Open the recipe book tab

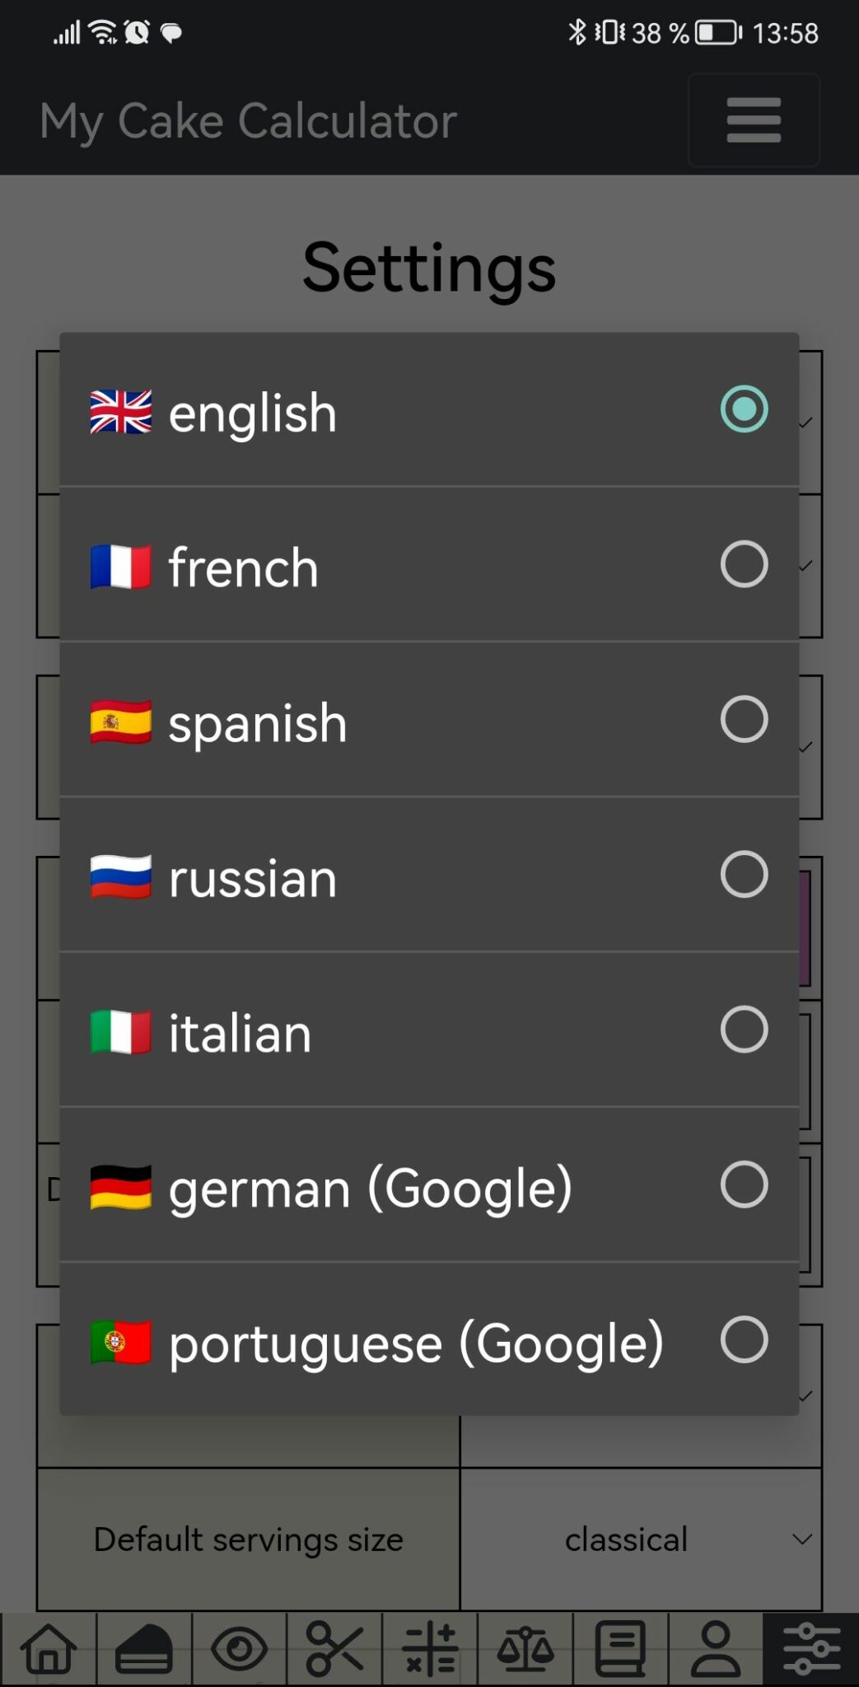[620, 1649]
